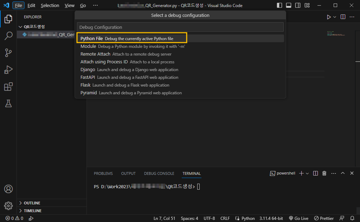The height and width of the screenshot is (222, 360).
Task: Change encoding via UTF-8 status item
Action: click(209, 218)
